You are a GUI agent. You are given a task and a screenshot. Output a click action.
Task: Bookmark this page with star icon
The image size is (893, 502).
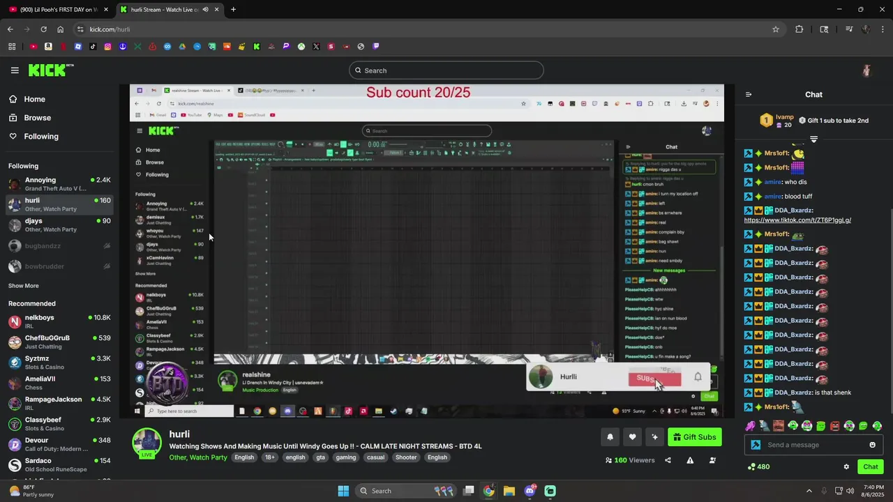click(x=775, y=29)
